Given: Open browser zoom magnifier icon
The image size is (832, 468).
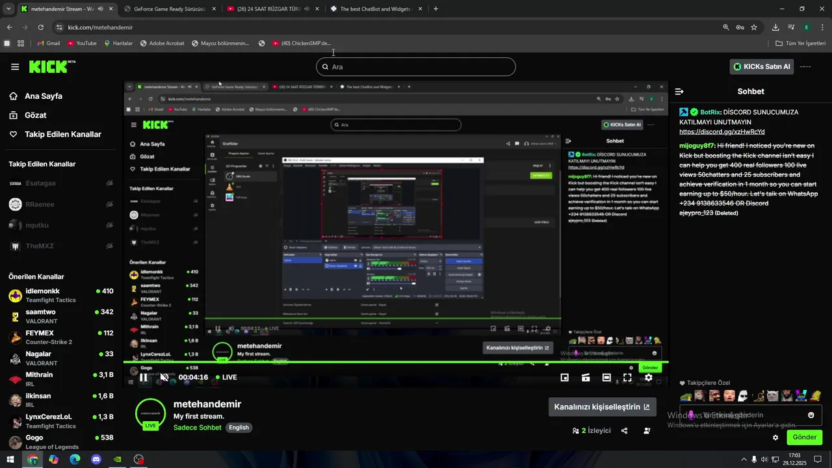Looking at the screenshot, I should [x=726, y=27].
